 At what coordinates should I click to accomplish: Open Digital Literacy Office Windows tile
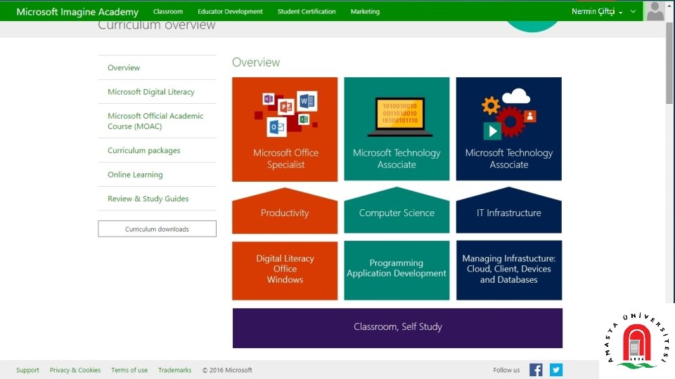tap(285, 270)
